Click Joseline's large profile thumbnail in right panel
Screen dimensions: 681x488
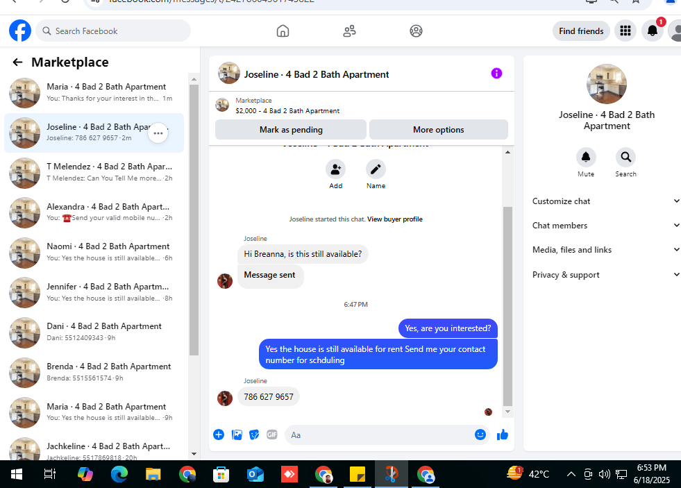[607, 84]
